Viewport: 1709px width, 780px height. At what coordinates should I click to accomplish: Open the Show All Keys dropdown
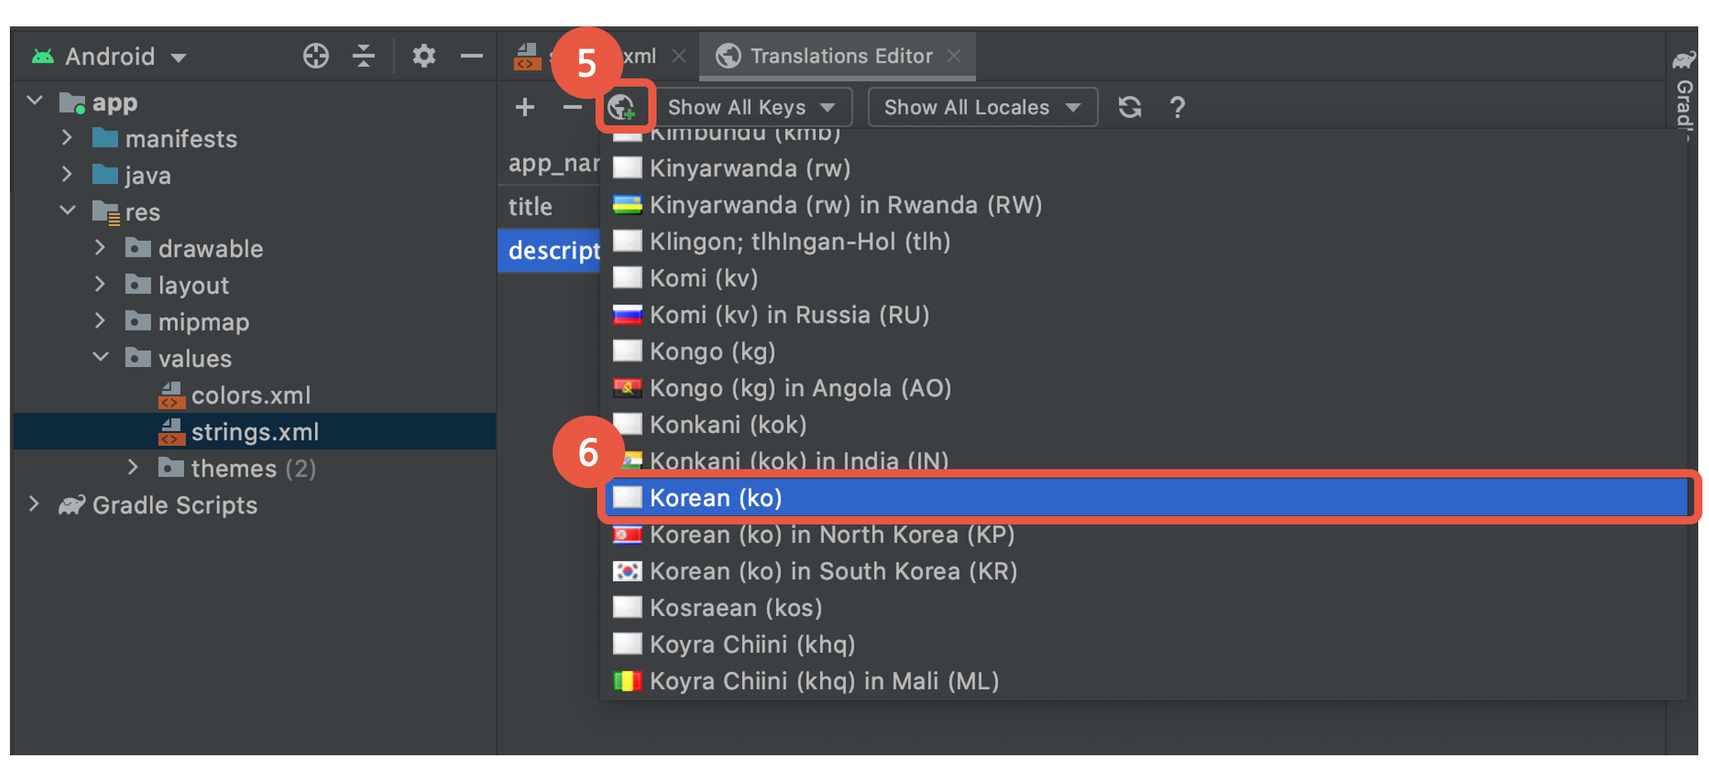pyautogui.click(x=754, y=107)
